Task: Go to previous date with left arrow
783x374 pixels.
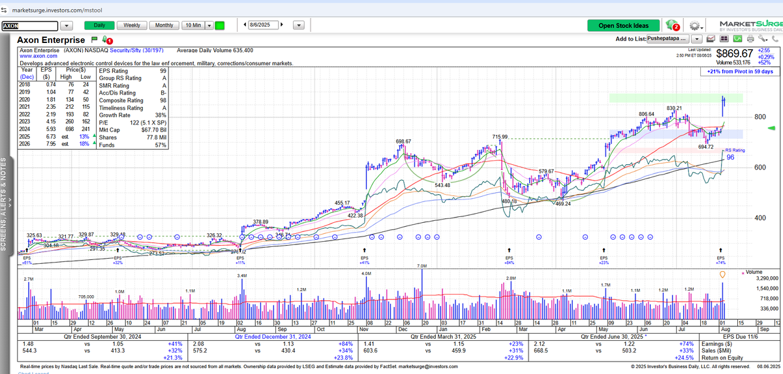Action: coord(245,25)
